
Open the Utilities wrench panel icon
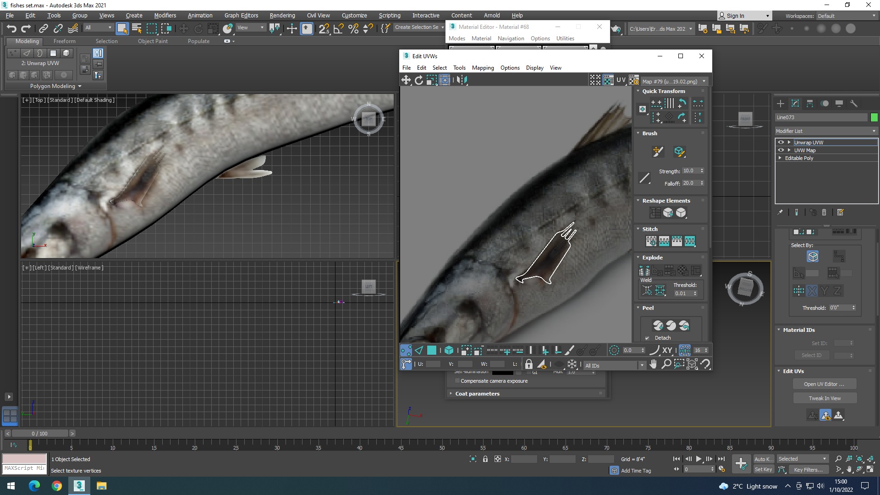click(854, 104)
